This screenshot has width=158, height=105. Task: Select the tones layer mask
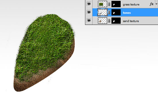tap(116, 12)
